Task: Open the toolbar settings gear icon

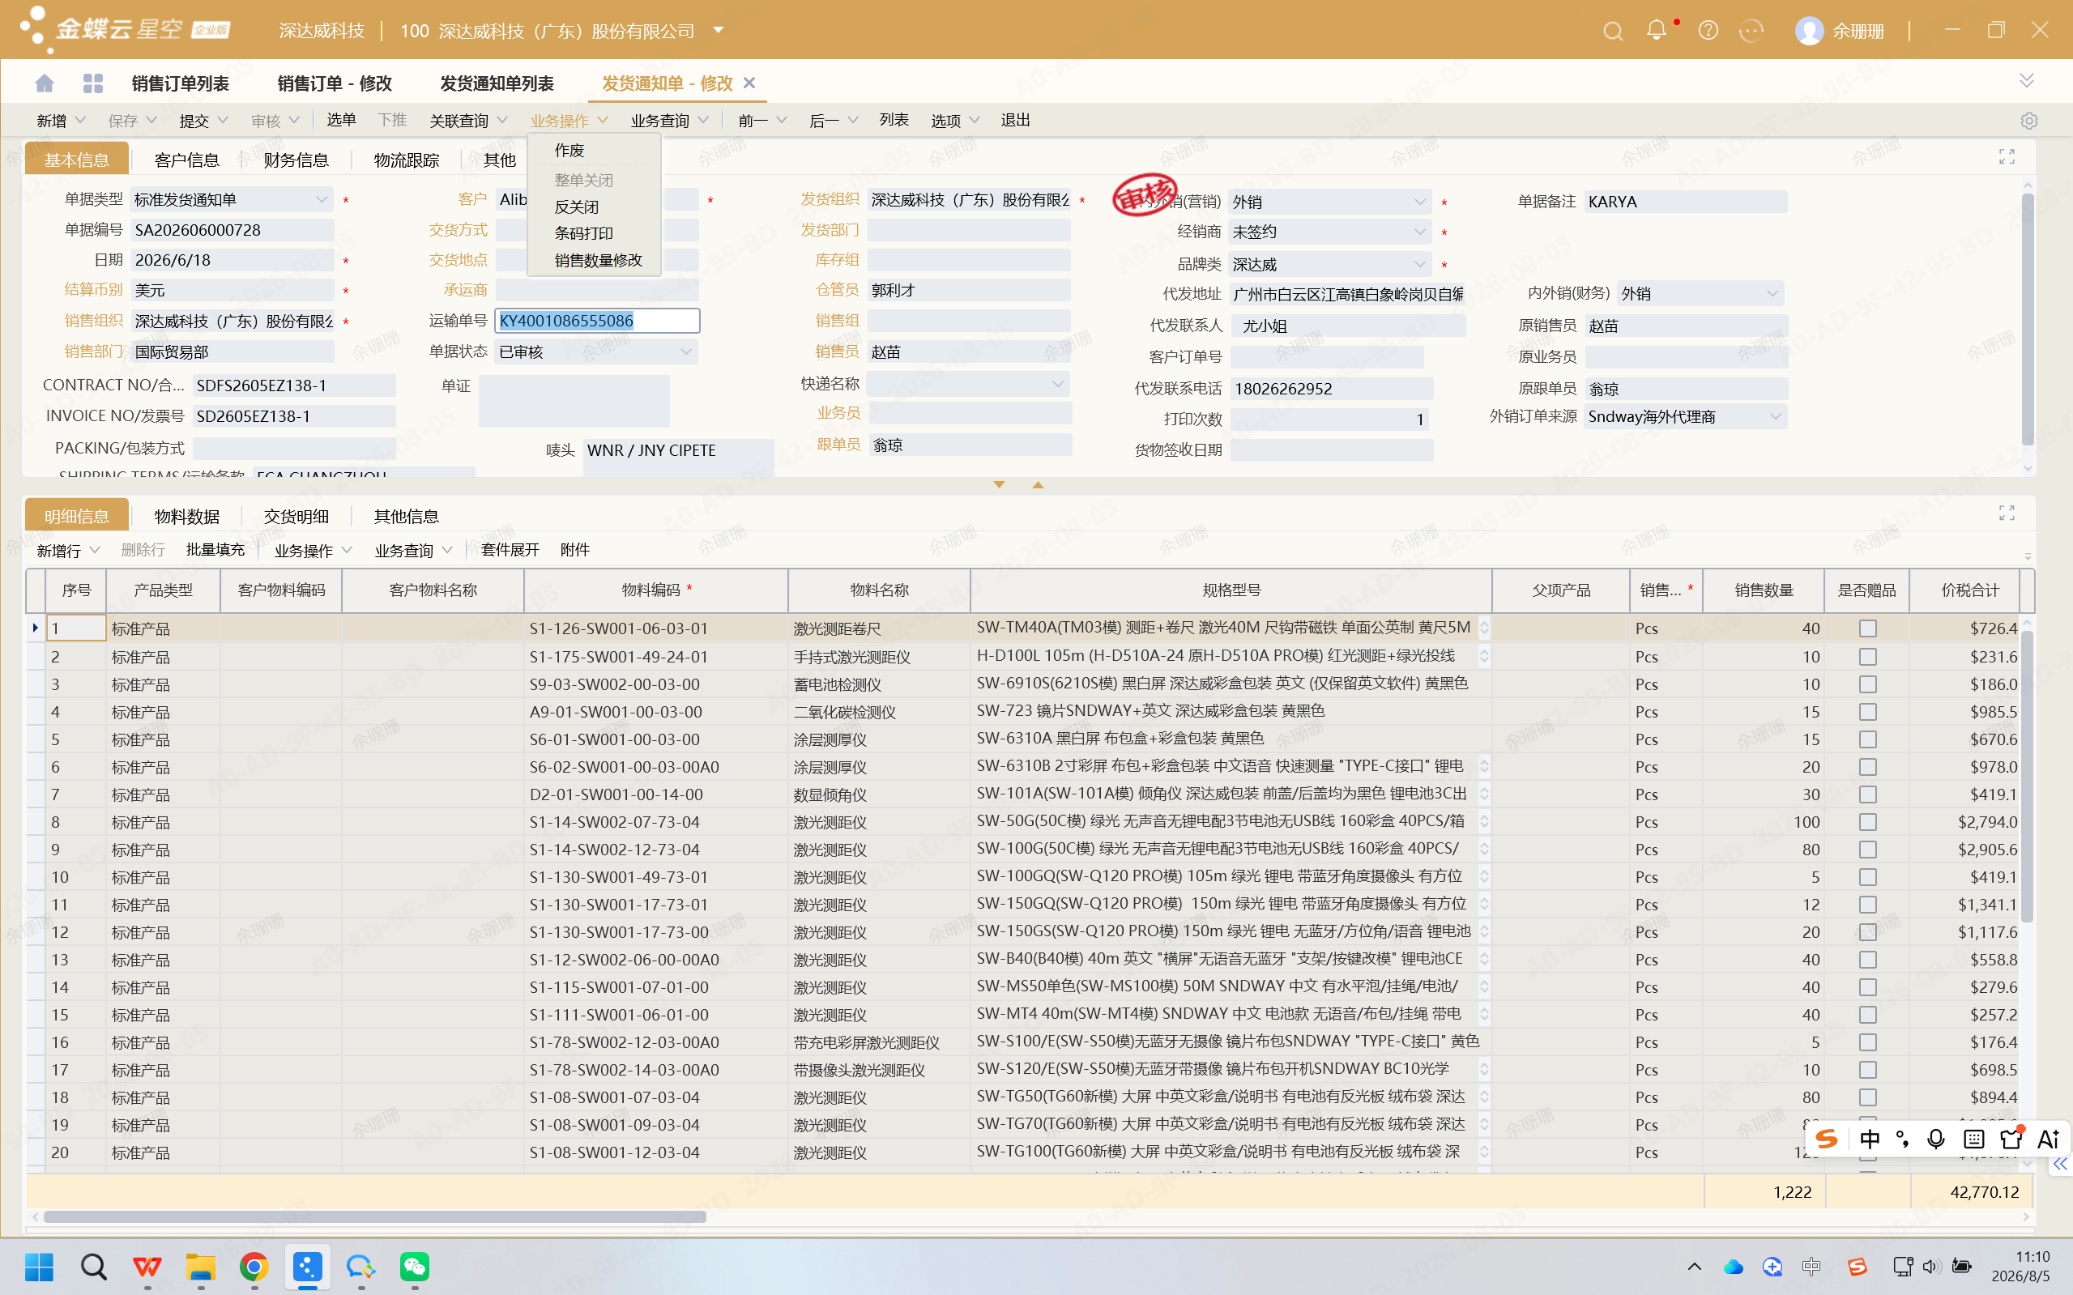Action: tap(2028, 121)
